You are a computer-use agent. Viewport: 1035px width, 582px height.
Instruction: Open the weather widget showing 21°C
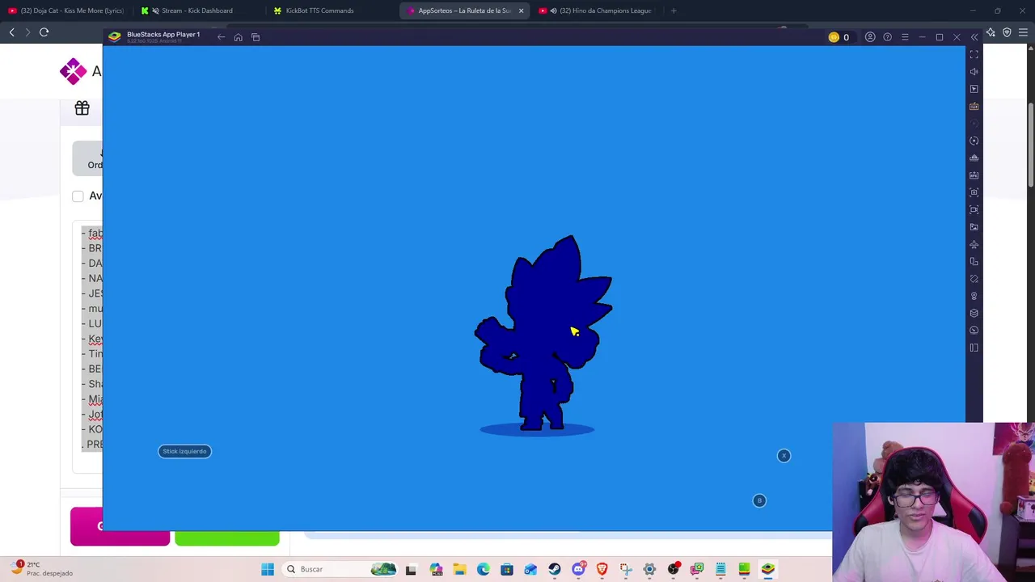[42, 568]
